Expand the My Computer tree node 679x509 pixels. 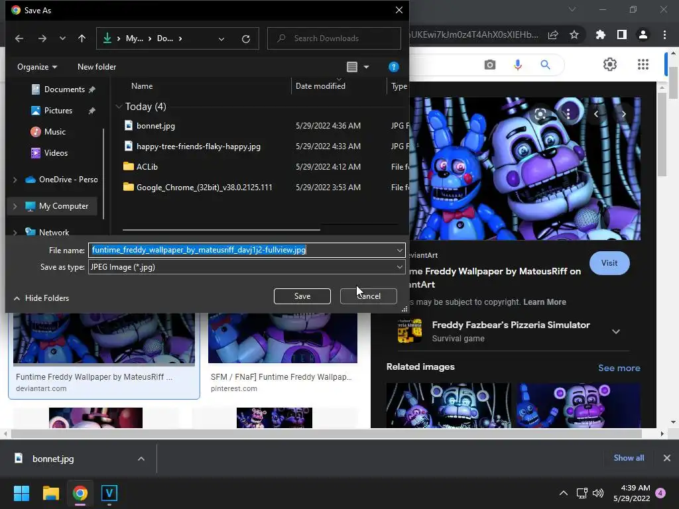point(15,207)
